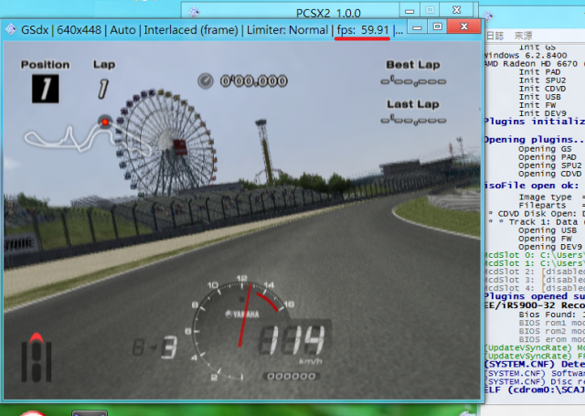Close the GSdx game window

(464, 27)
